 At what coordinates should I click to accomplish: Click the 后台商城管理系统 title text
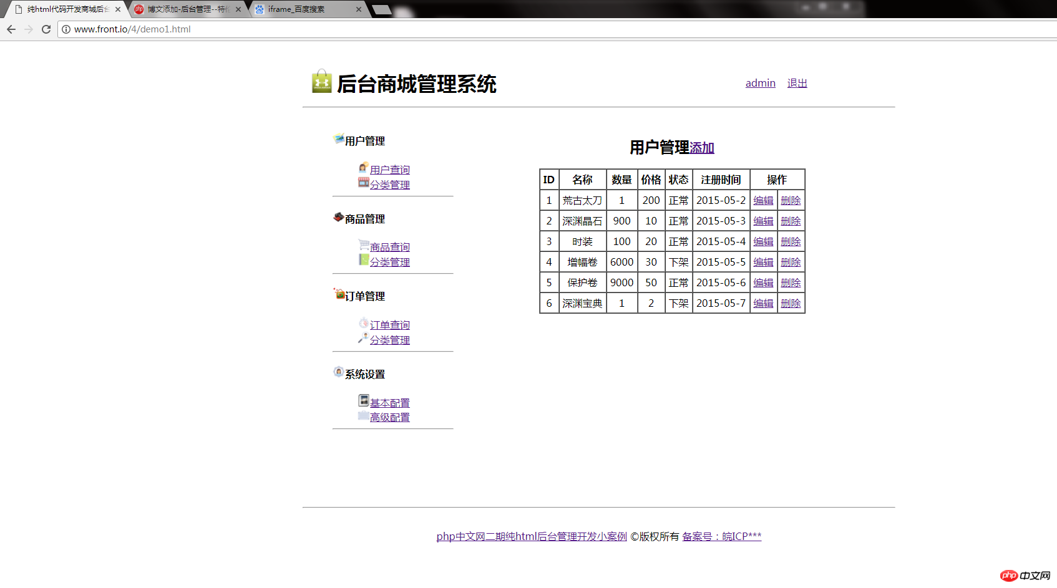(416, 84)
